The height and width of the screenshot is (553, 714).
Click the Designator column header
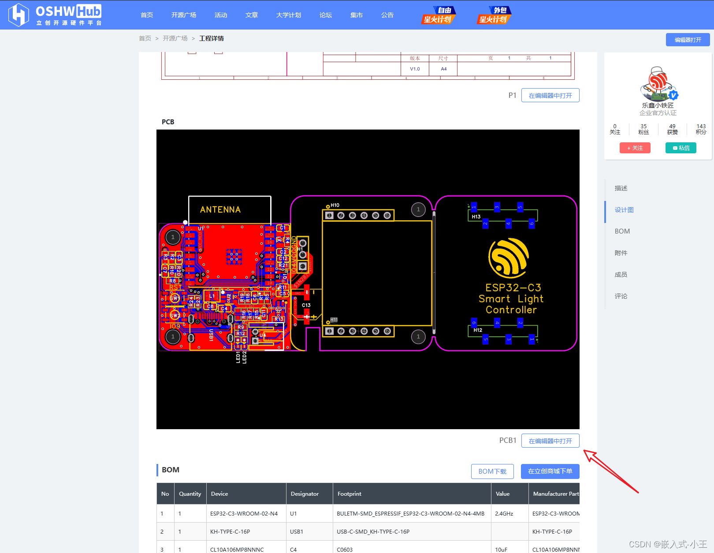tap(310, 494)
